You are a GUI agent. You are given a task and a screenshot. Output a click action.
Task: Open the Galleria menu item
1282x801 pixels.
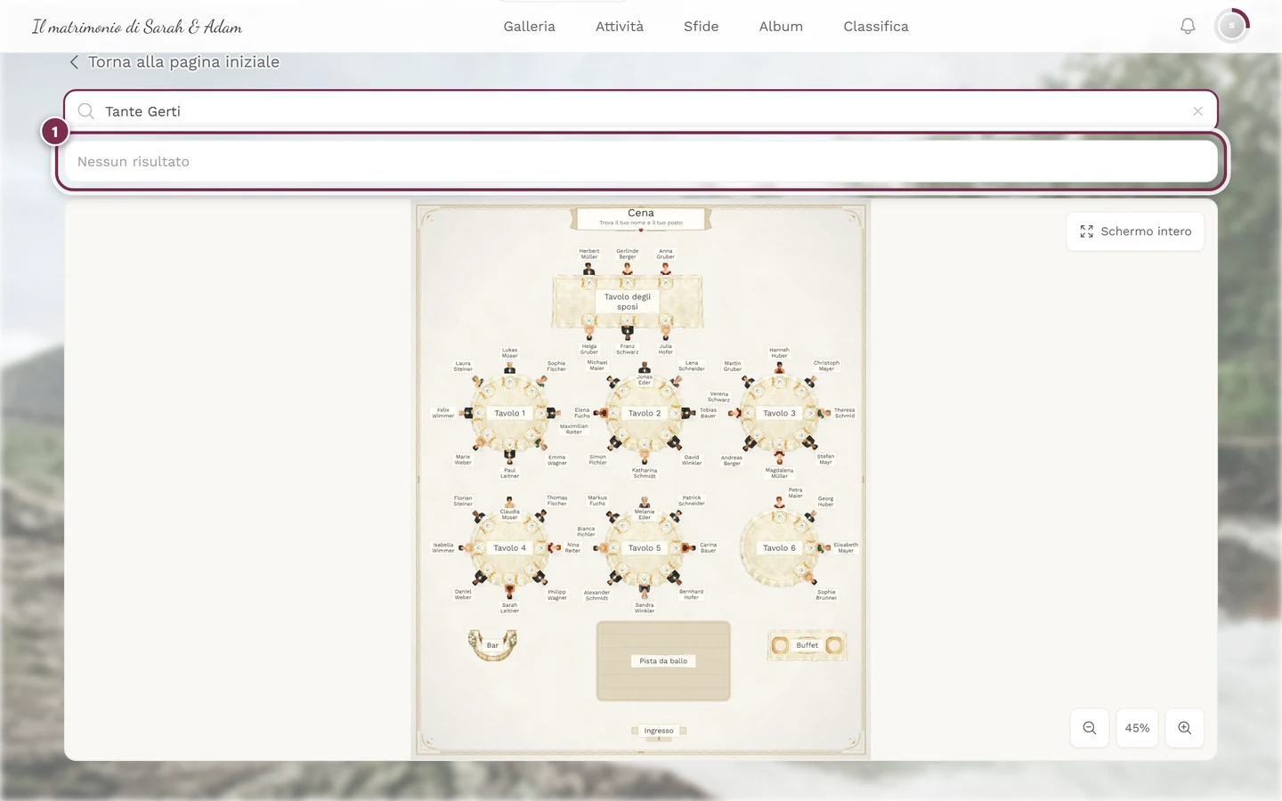(x=529, y=27)
